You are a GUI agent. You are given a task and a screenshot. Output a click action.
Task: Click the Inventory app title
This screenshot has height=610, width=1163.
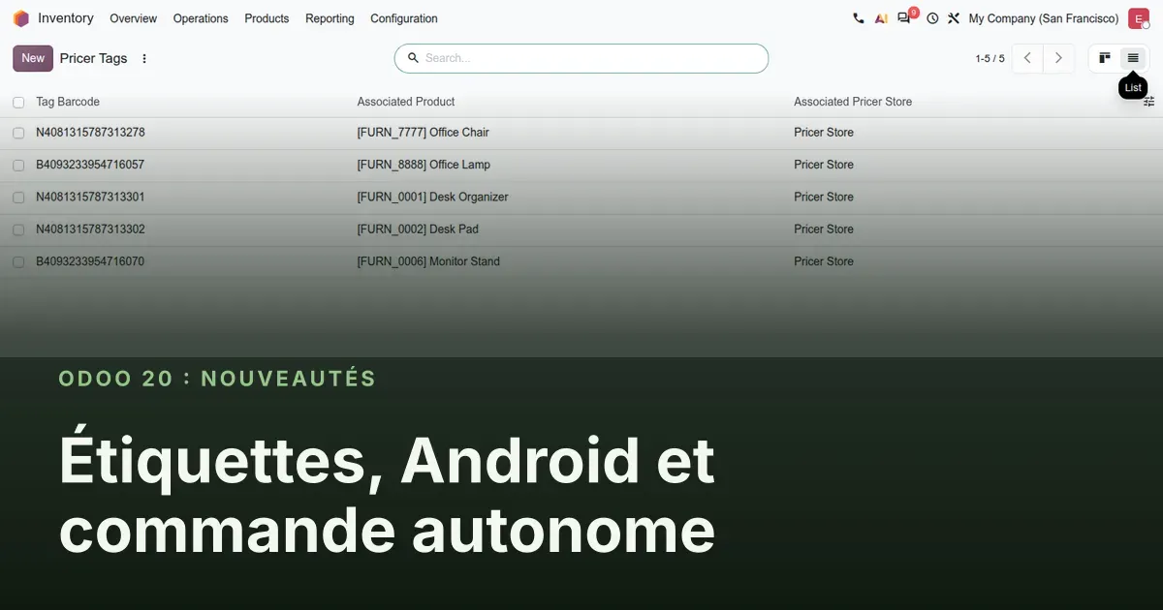click(x=66, y=18)
